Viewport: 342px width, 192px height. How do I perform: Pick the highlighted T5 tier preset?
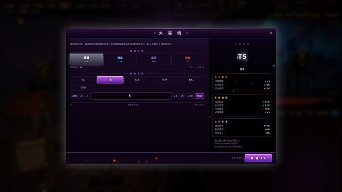click(110, 80)
